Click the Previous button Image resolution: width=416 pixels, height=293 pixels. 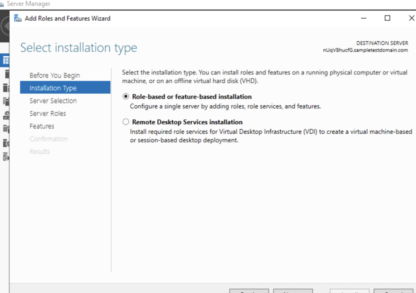click(249, 291)
